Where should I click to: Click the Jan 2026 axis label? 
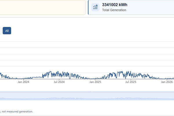[167, 82]
